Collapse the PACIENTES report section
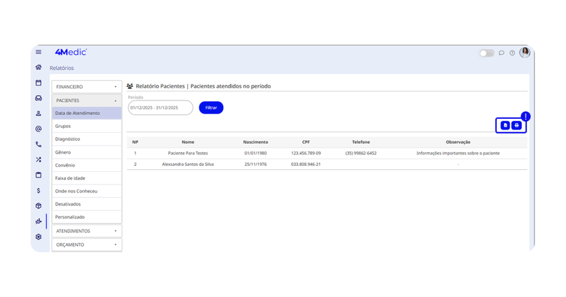Viewport: 566px width, 297px height. click(x=87, y=101)
